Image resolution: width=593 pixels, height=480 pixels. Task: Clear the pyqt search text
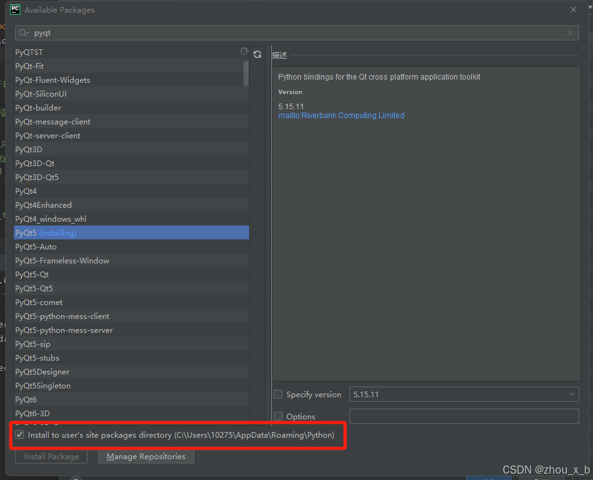570,33
